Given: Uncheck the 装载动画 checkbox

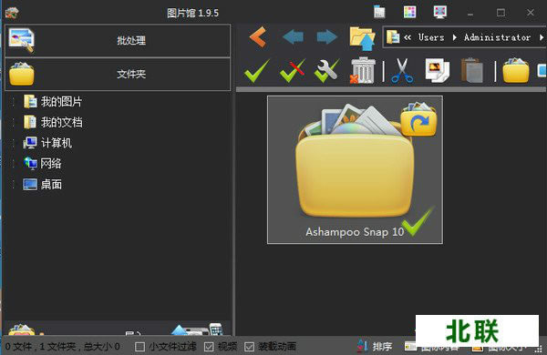Looking at the screenshot, I should coord(249,347).
